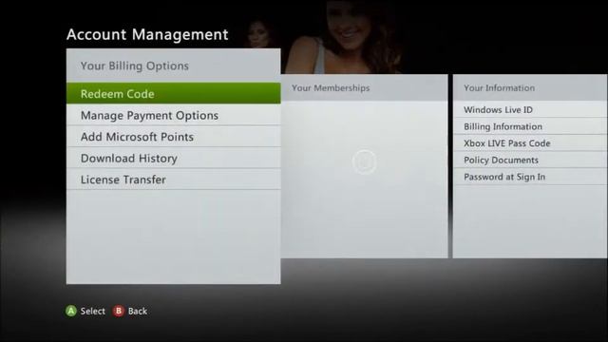
Task: Click the Back label beside B button
Action: [138, 311]
